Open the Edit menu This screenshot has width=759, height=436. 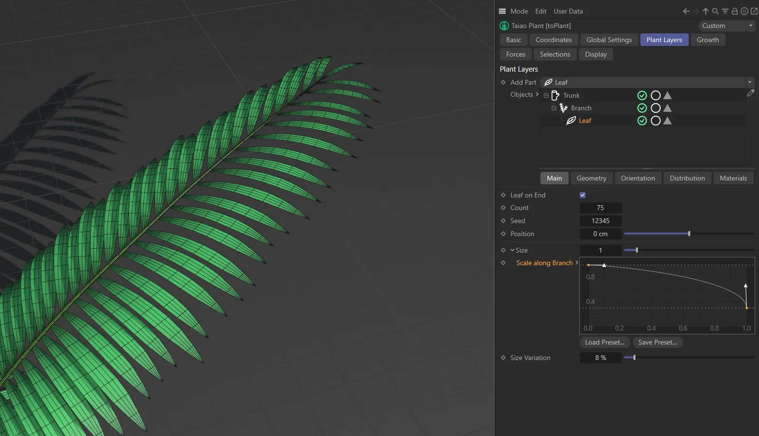click(x=541, y=11)
